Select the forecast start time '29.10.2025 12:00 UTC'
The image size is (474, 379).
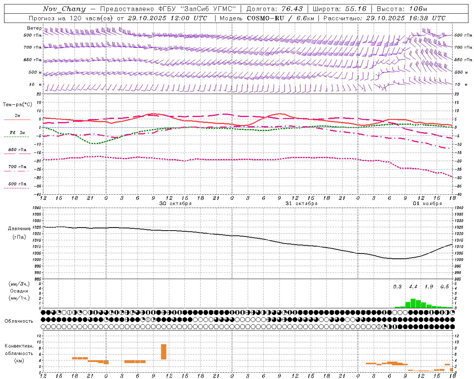click(x=167, y=18)
